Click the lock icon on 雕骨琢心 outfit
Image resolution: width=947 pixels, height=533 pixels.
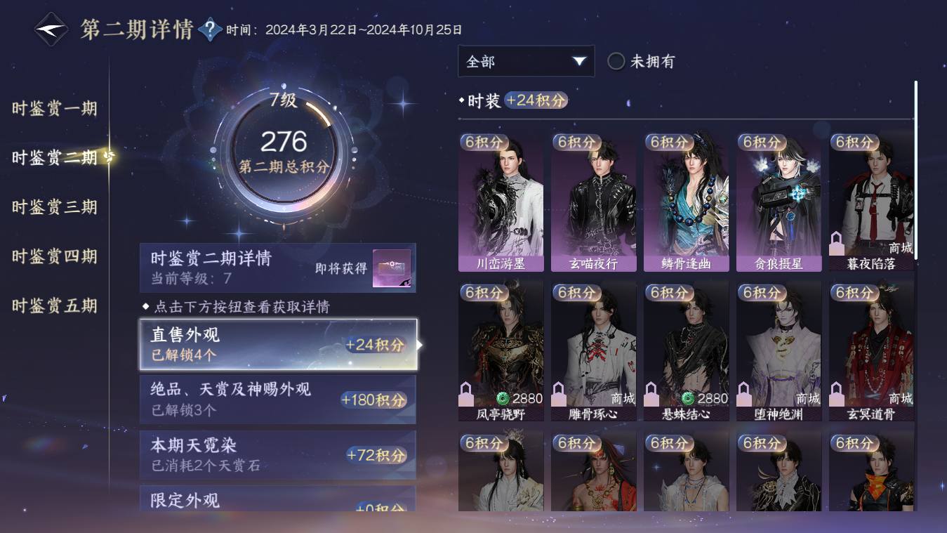pyautogui.click(x=559, y=394)
